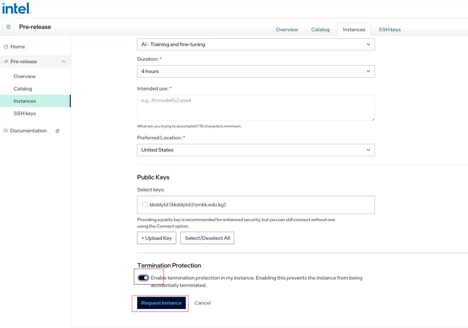Open the SSH keys tab
Viewport: 468px width, 328px height.
pyautogui.click(x=390, y=29)
